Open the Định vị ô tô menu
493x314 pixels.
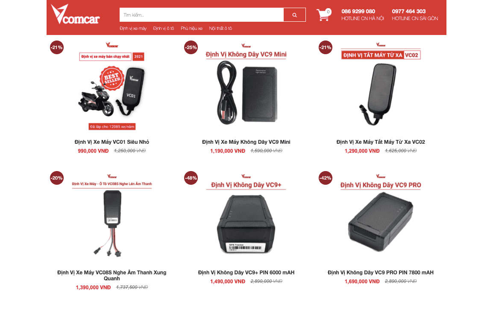click(164, 28)
